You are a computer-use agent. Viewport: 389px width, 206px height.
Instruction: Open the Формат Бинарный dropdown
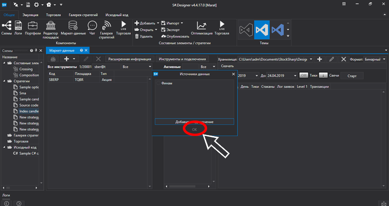click(373, 59)
